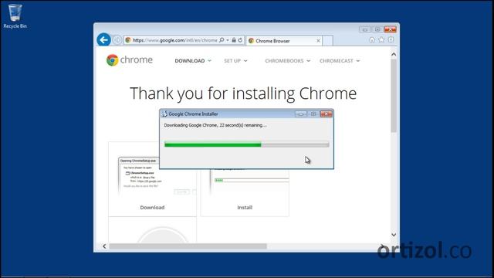Image resolution: width=494 pixels, height=278 pixels.
Task: Click the Refresh icon in address bar
Action: point(240,40)
